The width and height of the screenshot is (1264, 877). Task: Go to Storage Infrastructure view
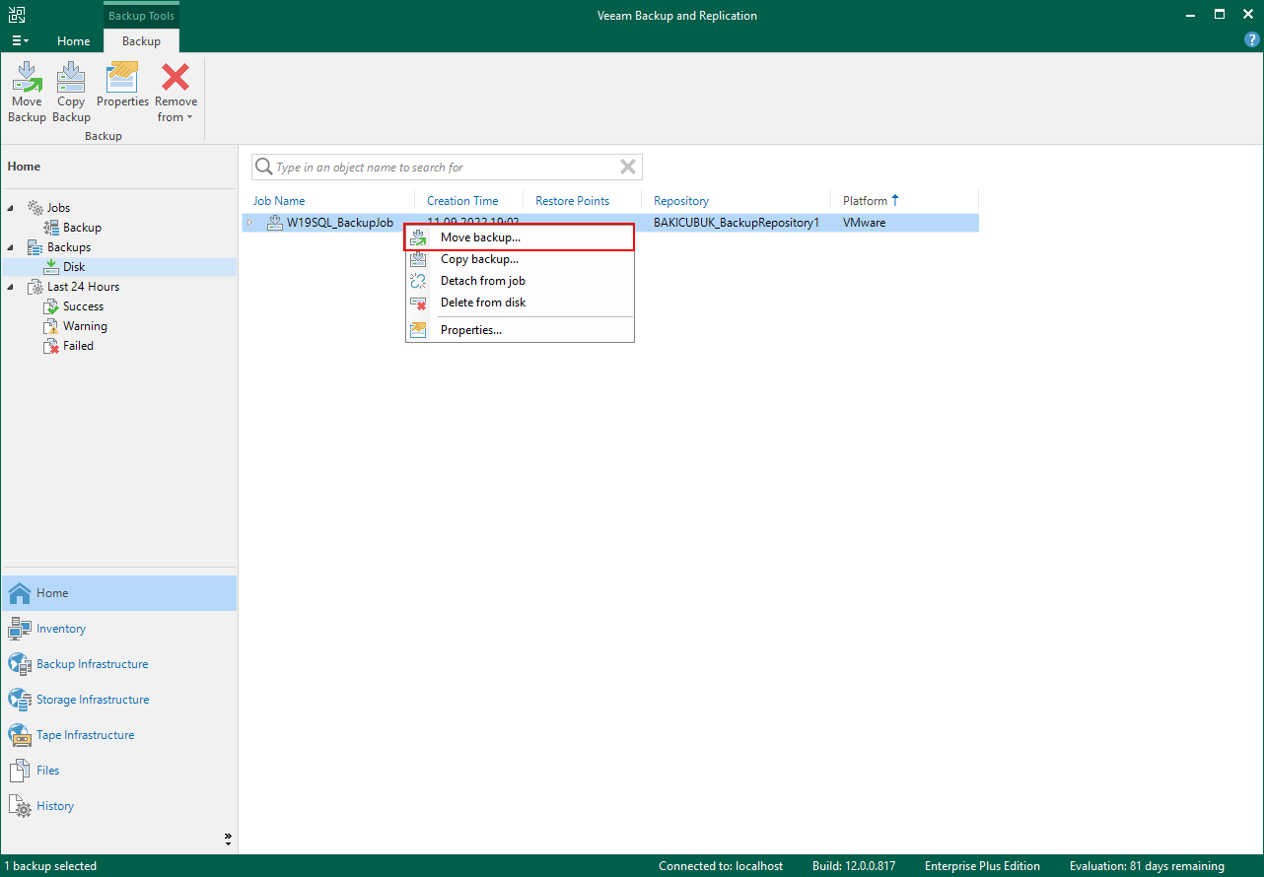coord(93,700)
